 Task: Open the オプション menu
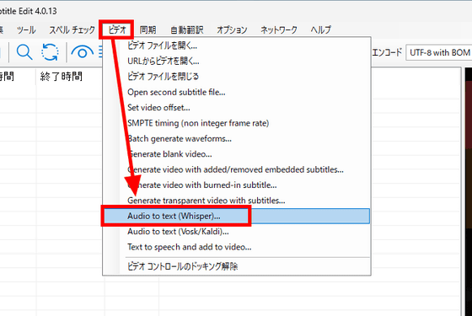pyautogui.click(x=232, y=29)
